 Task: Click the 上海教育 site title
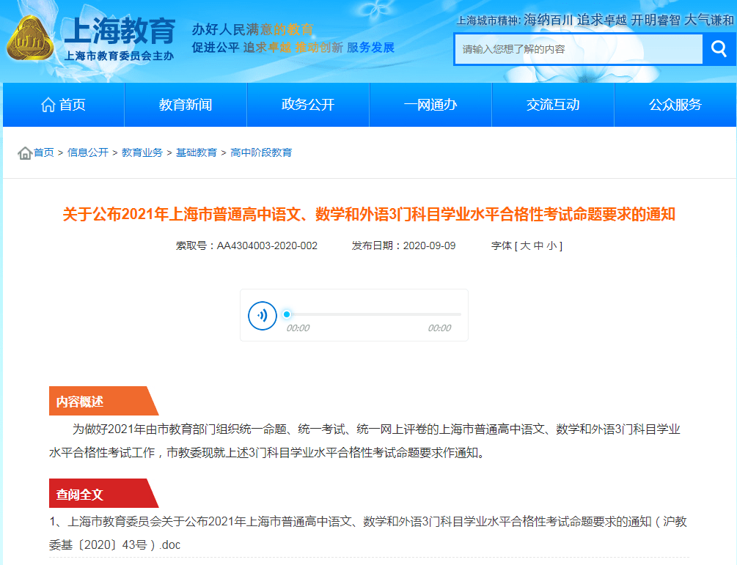[x=120, y=30]
